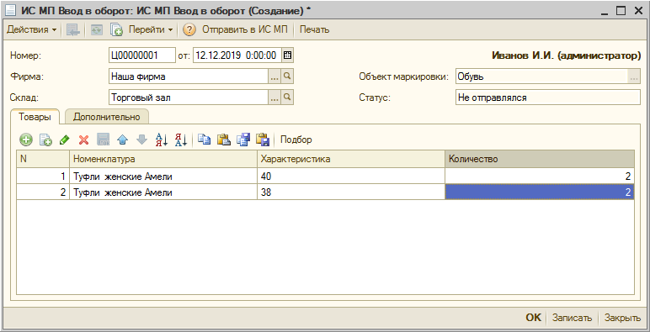Open Склад selection with ellipsis button

coord(274,97)
